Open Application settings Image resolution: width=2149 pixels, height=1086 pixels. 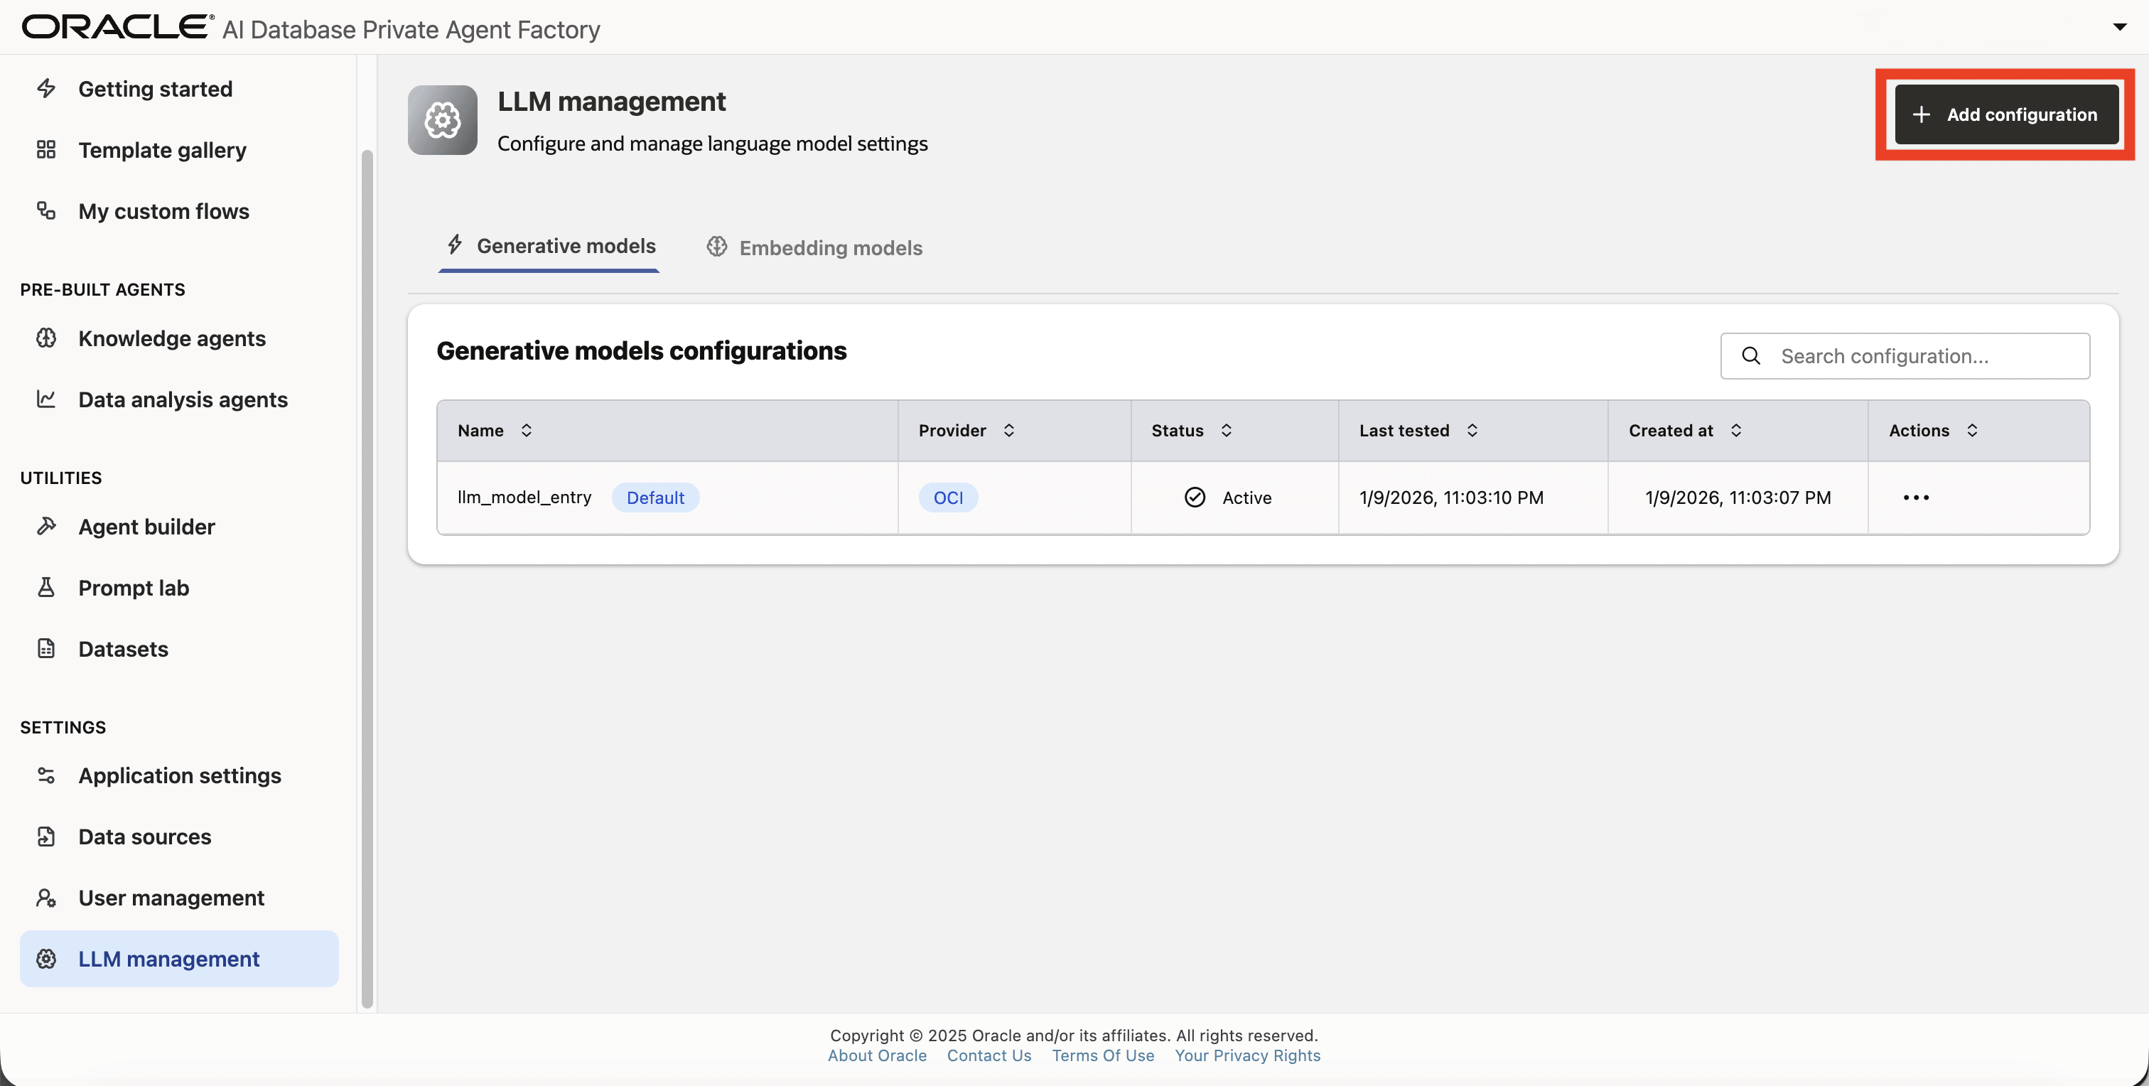[x=179, y=775]
